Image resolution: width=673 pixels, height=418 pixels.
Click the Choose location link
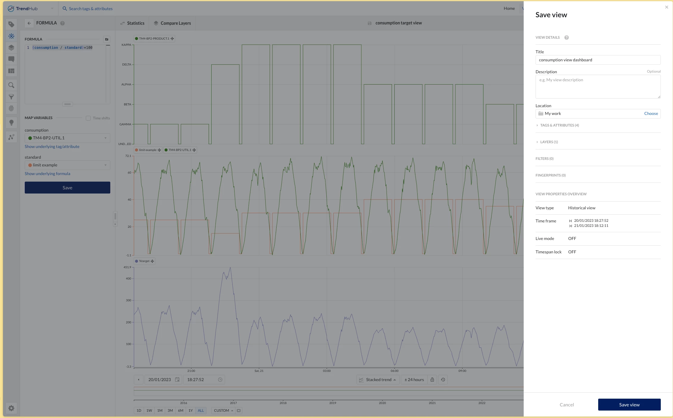[x=651, y=113]
